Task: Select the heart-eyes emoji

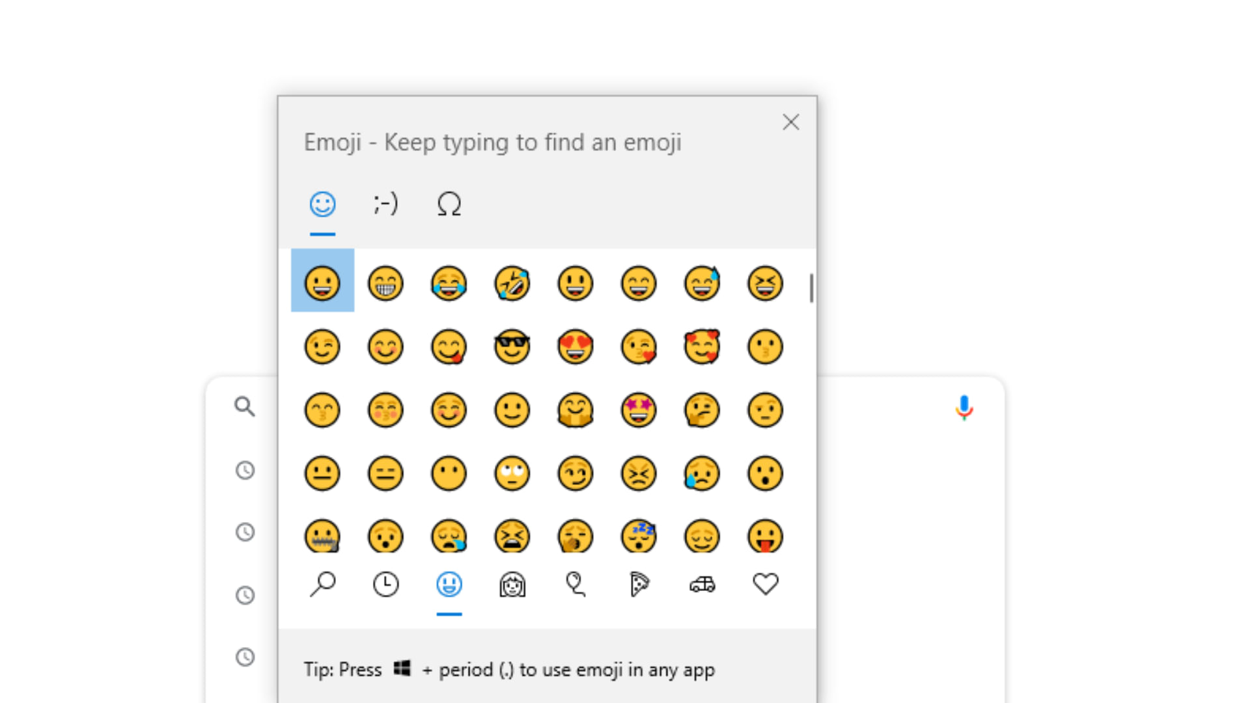Action: pyautogui.click(x=576, y=347)
